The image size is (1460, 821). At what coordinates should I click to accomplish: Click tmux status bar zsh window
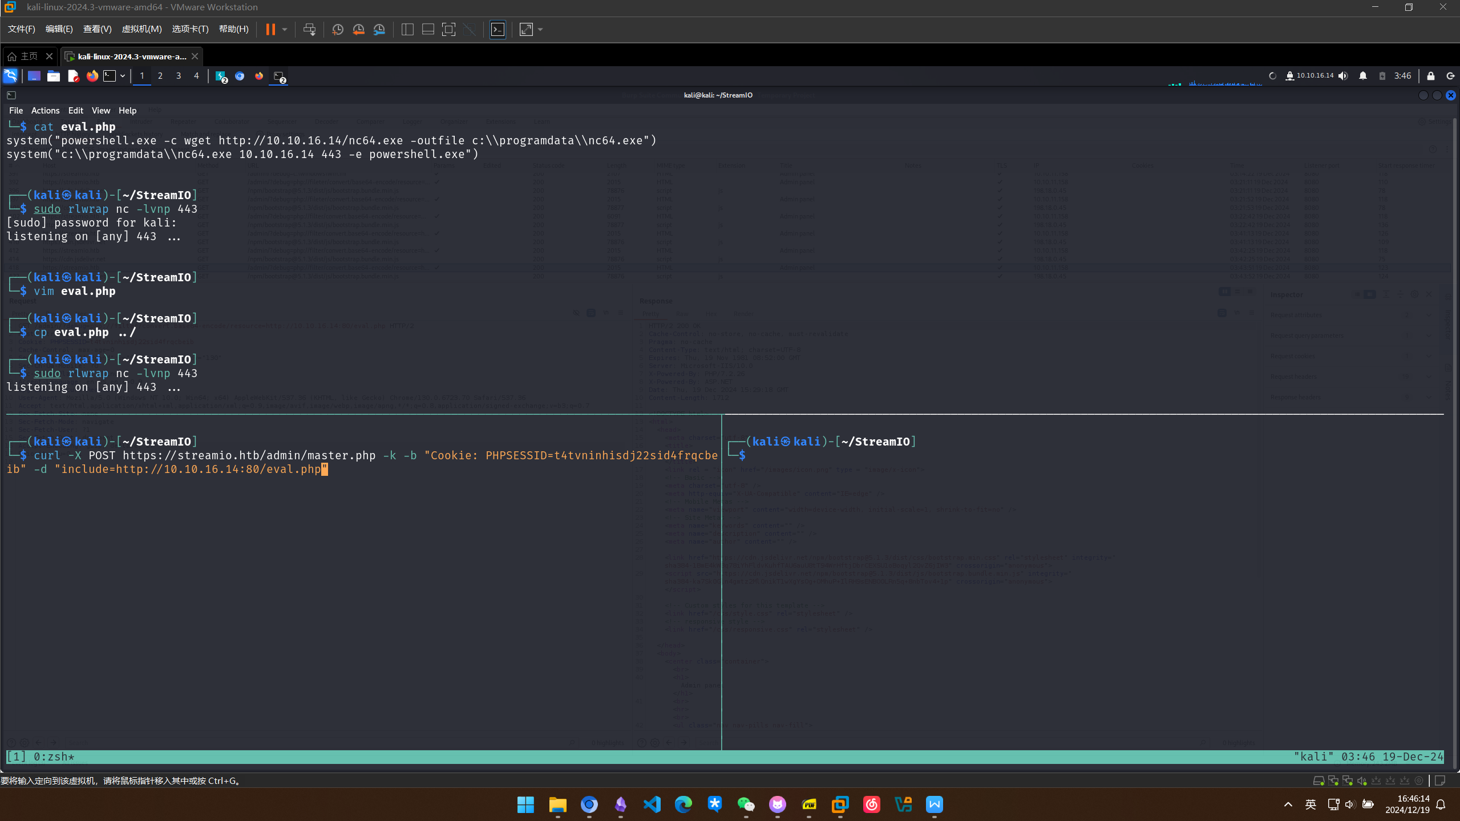[x=54, y=757]
